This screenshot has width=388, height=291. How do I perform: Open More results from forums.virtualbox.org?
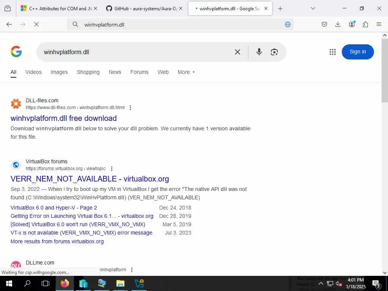coord(57,241)
